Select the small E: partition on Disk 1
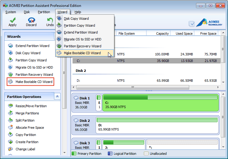Screen dimensions: 228x159 coord(99,103)
